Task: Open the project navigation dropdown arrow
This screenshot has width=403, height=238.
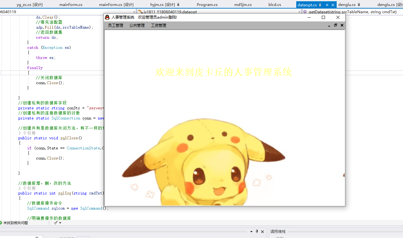Action: (x=135, y=12)
